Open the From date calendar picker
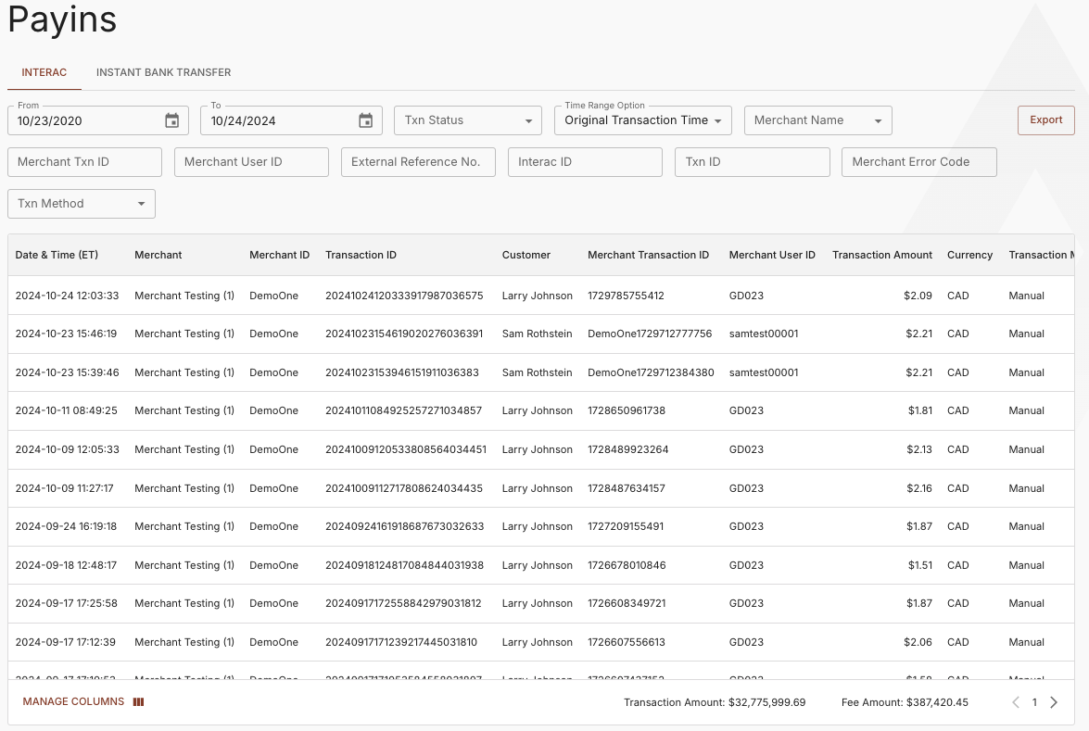 171,120
